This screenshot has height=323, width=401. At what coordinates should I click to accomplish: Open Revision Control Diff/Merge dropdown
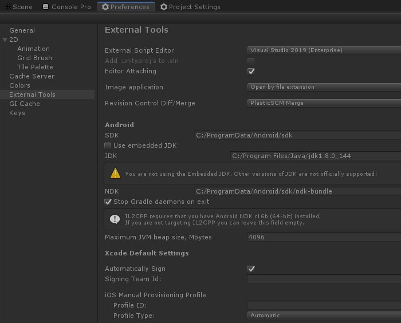[x=324, y=103]
